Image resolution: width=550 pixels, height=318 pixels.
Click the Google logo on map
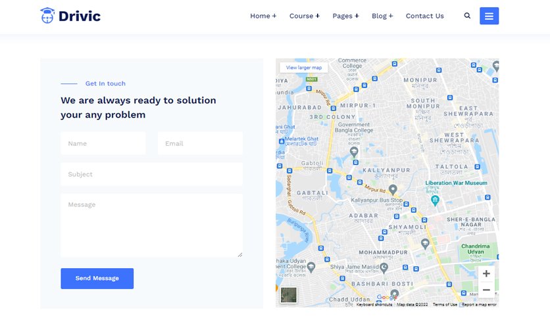[x=387, y=298]
